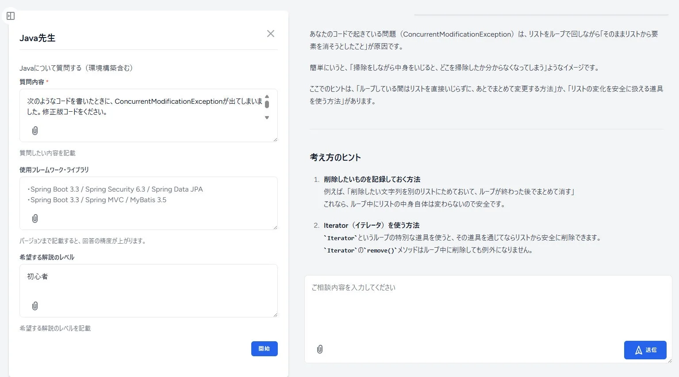Close the Java先生 form with the X

[270, 34]
